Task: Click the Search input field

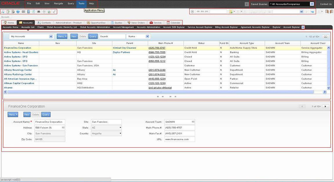Action: tap(112, 37)
